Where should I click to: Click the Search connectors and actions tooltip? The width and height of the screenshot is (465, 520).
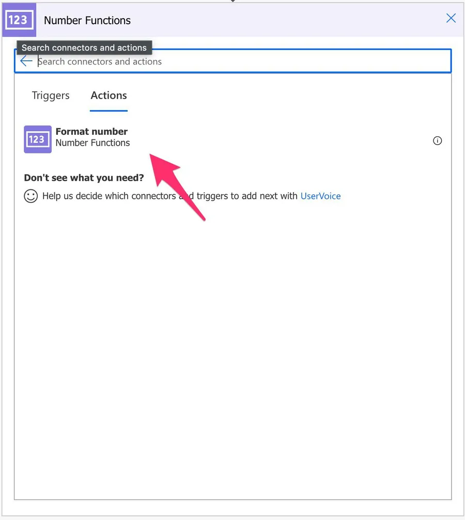[x=84, y=48]
